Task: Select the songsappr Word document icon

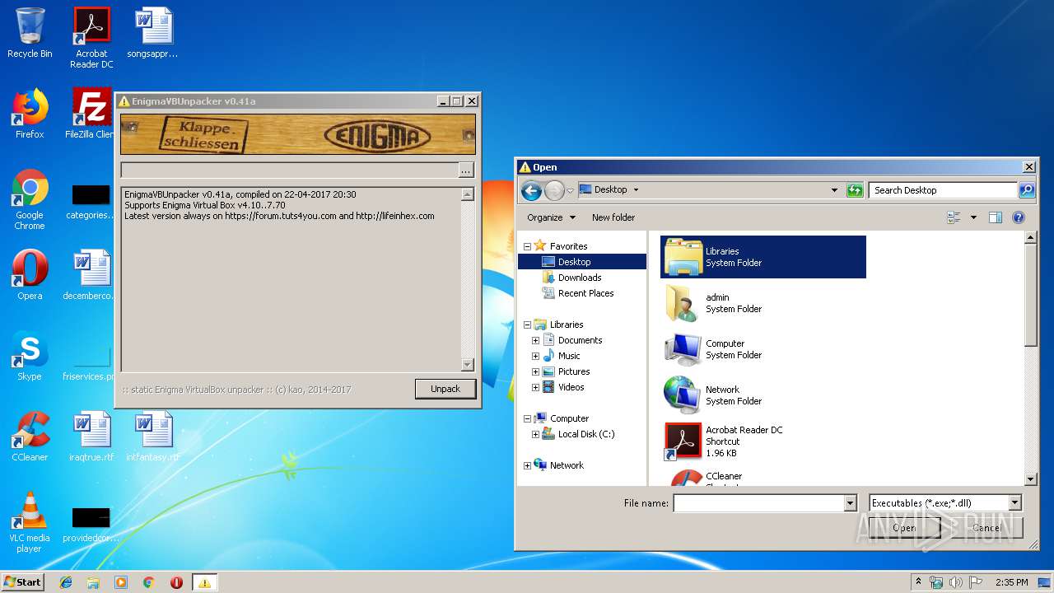Action: click(152, 33)
